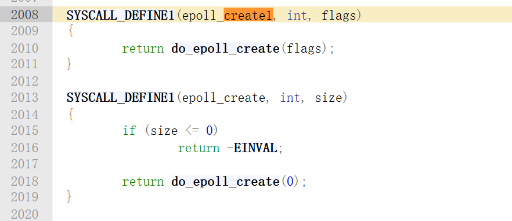Click line number 2011 in the gutter
512x221 pixels.
coord(24,64)
